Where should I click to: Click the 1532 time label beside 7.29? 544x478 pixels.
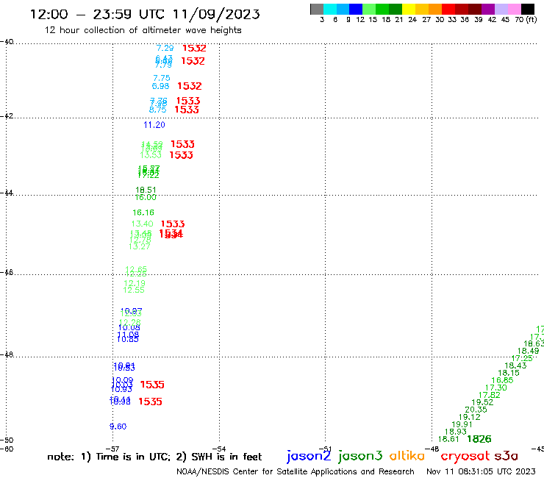point(194,48)
